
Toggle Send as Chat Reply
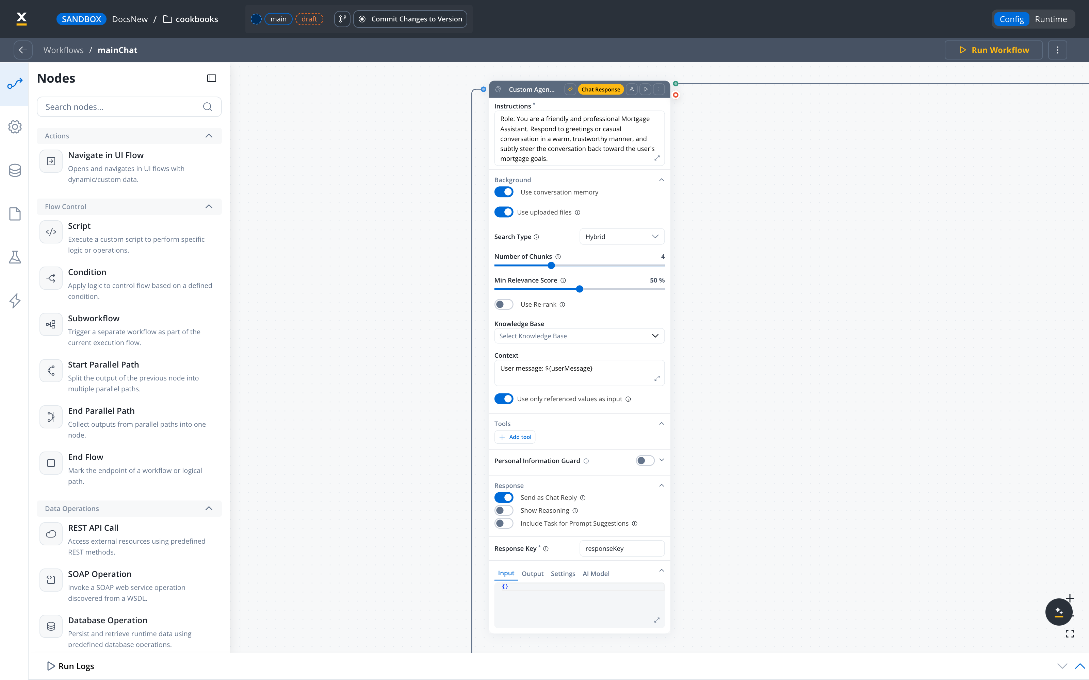tap(504, 497)
